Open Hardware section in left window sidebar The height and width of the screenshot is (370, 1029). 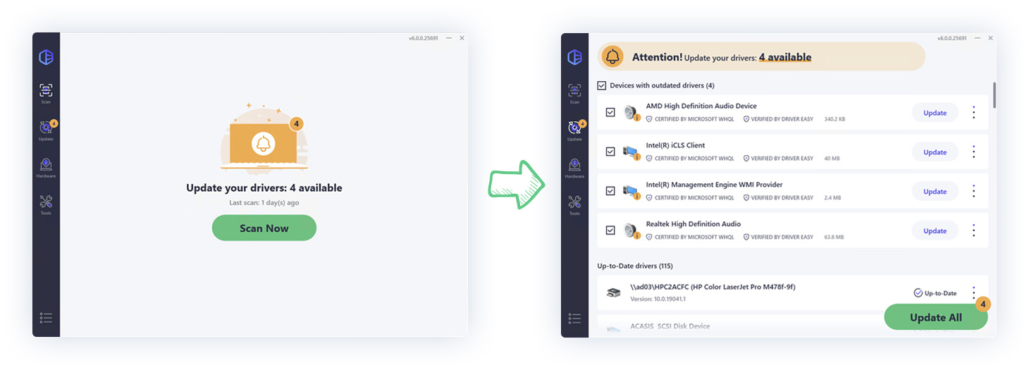click(x=46, y=168)
